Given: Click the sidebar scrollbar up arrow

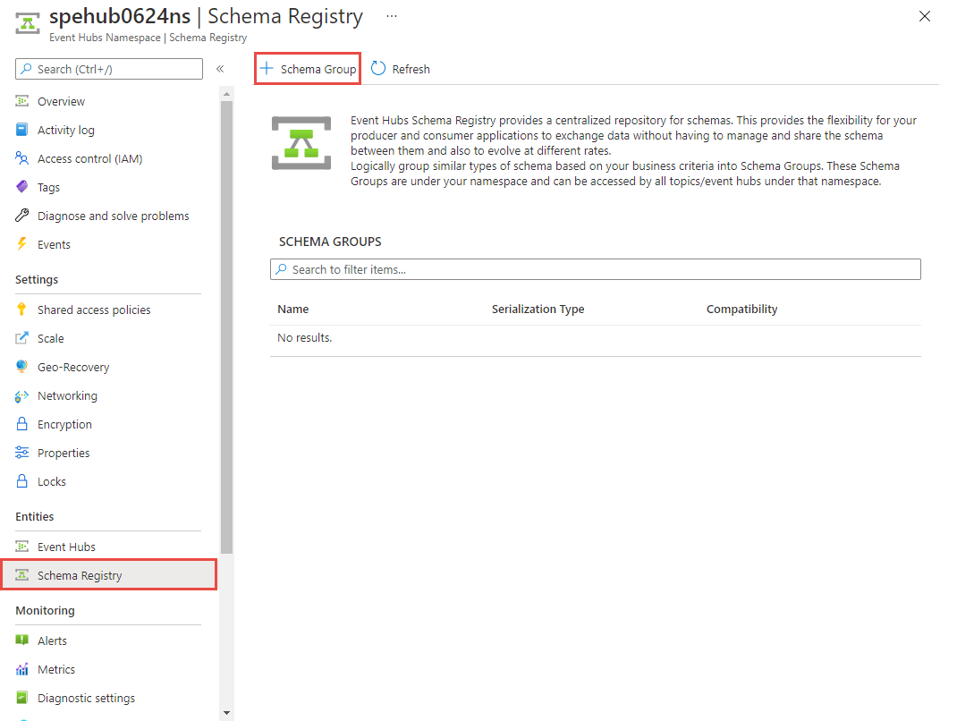Looking at the screenshot, I should [226, 94].
